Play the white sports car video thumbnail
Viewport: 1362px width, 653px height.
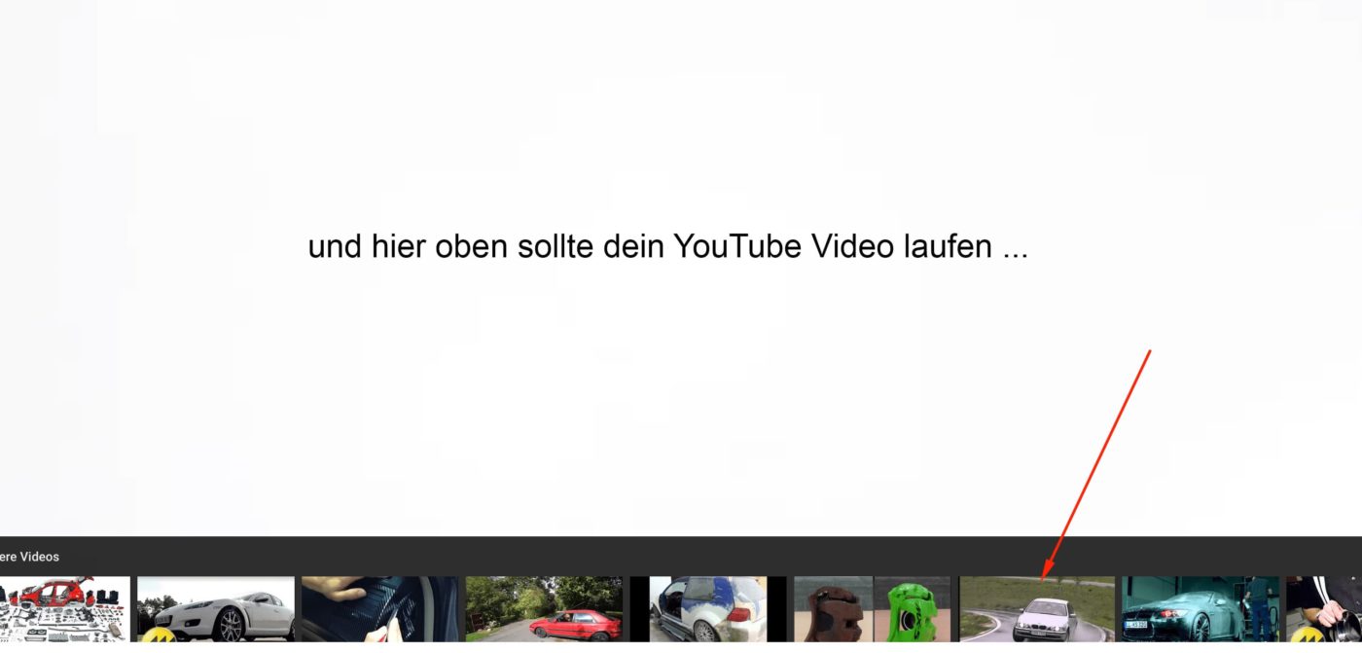click(216, 609)
